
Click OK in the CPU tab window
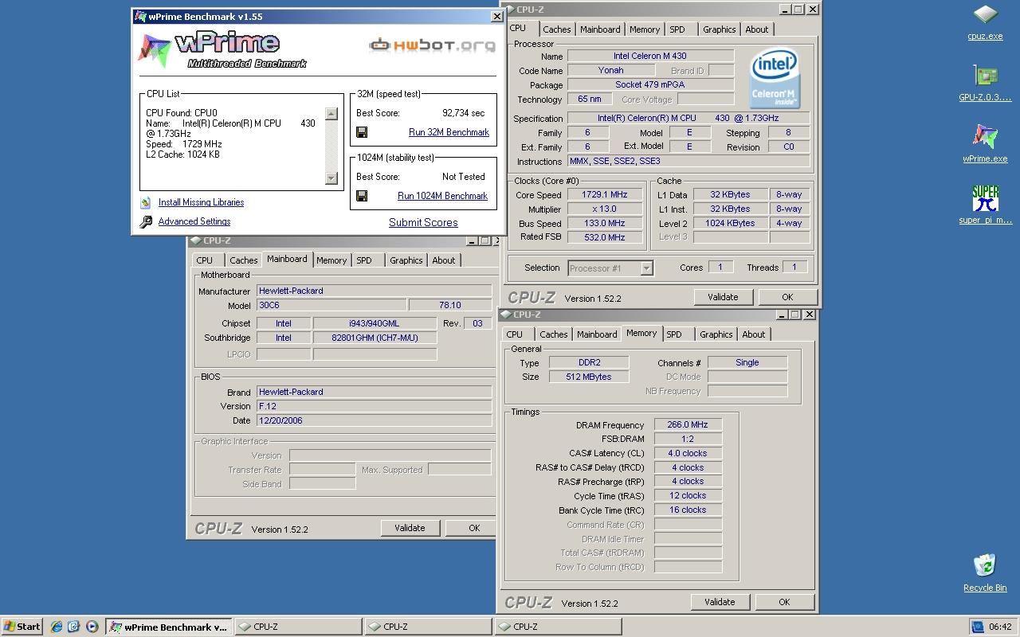coord(787,297)
